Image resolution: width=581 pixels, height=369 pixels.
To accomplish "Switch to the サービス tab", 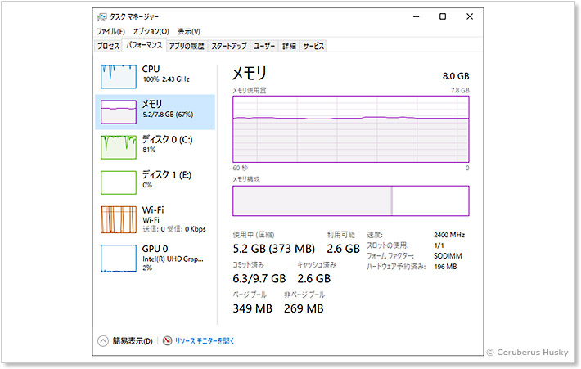I will [x=313, y=46].
